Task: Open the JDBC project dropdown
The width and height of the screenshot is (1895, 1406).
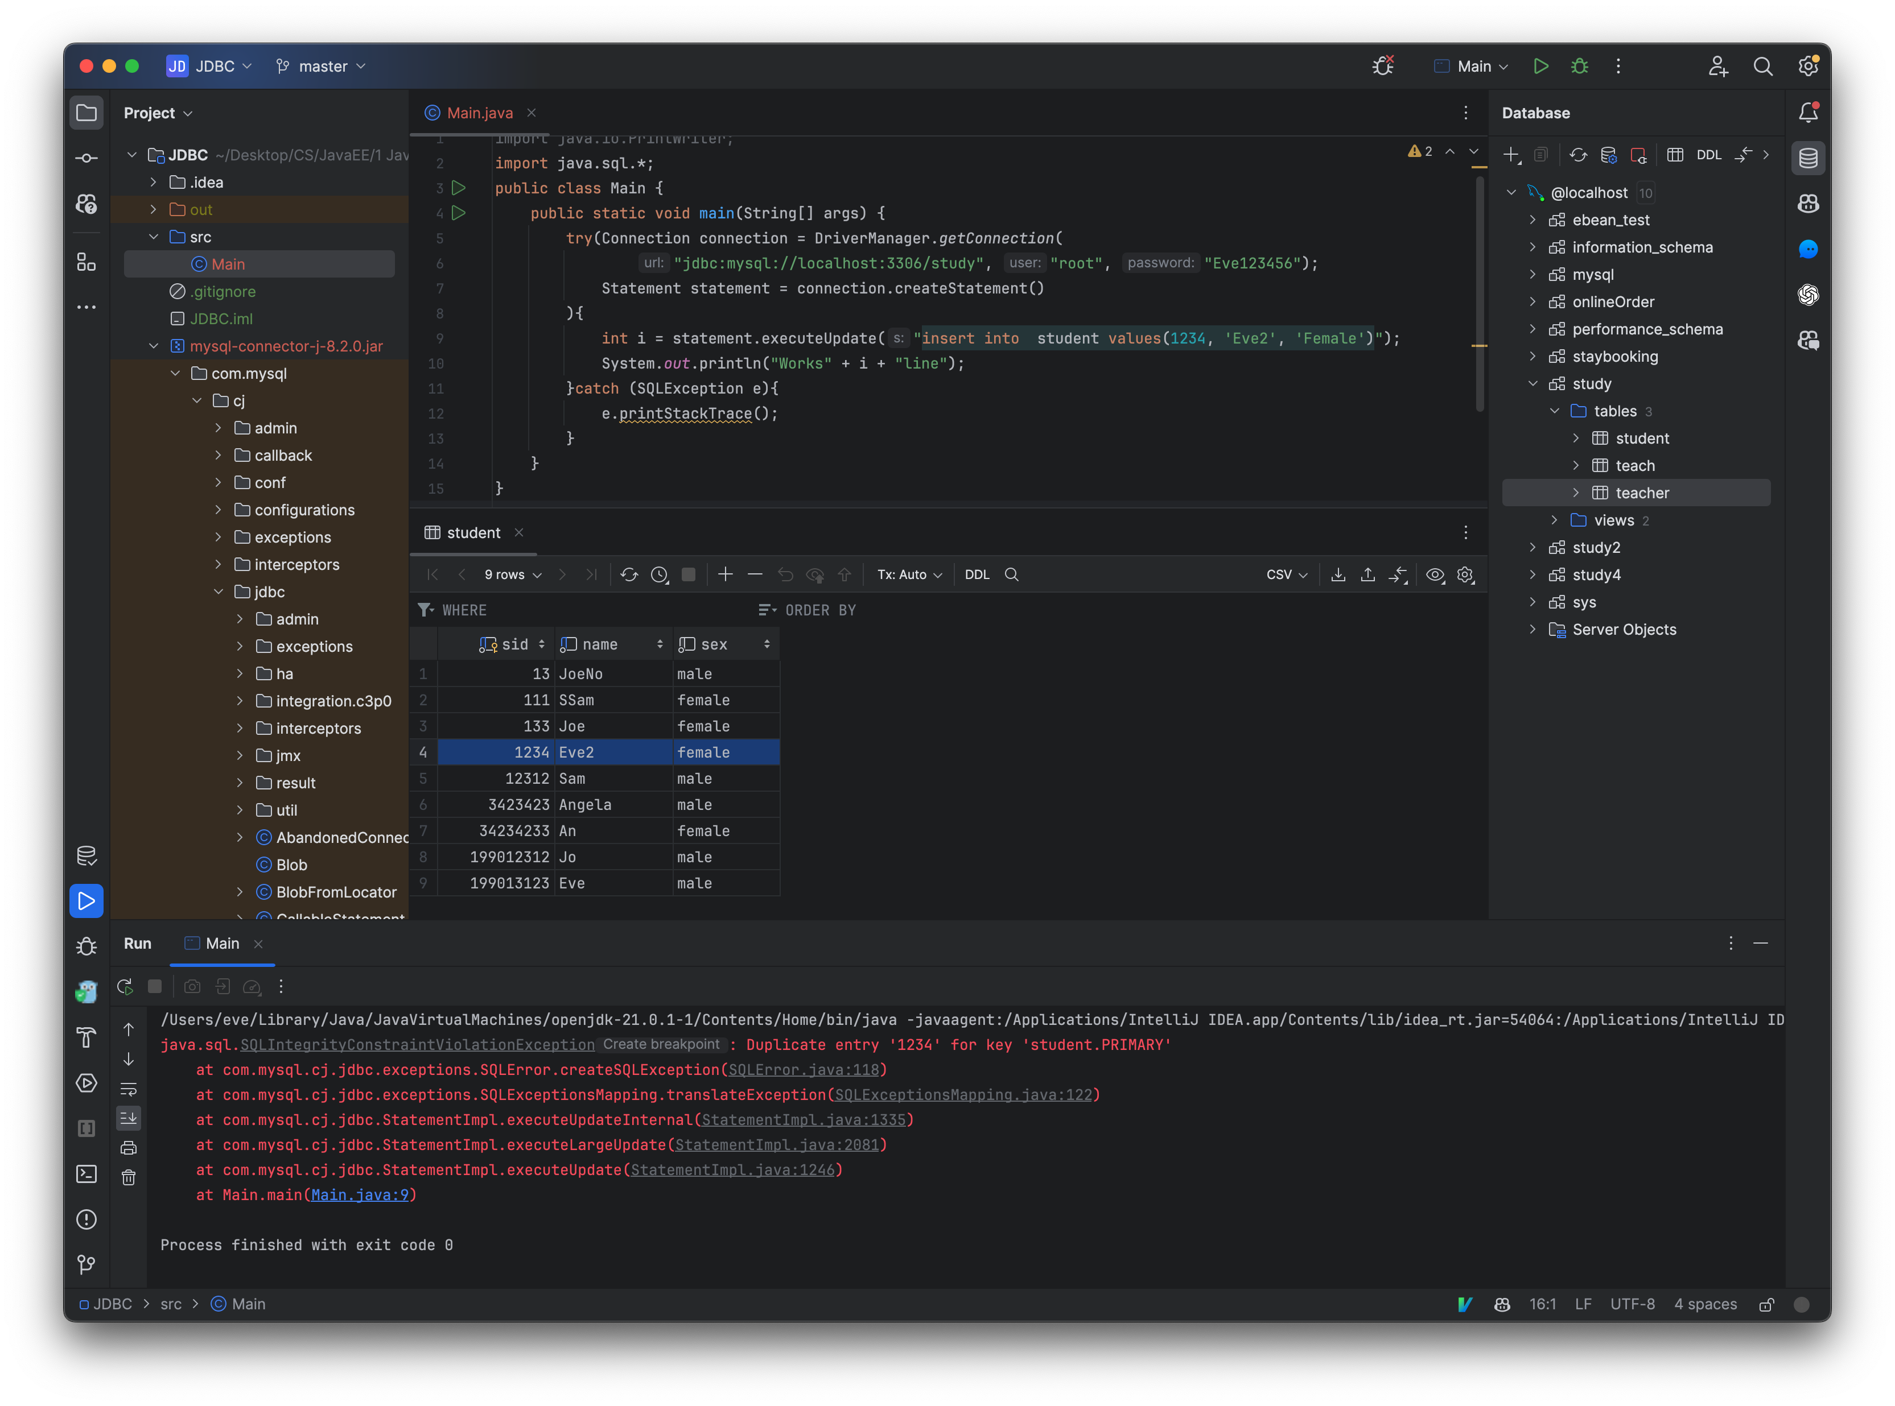Action: point(209,67)
